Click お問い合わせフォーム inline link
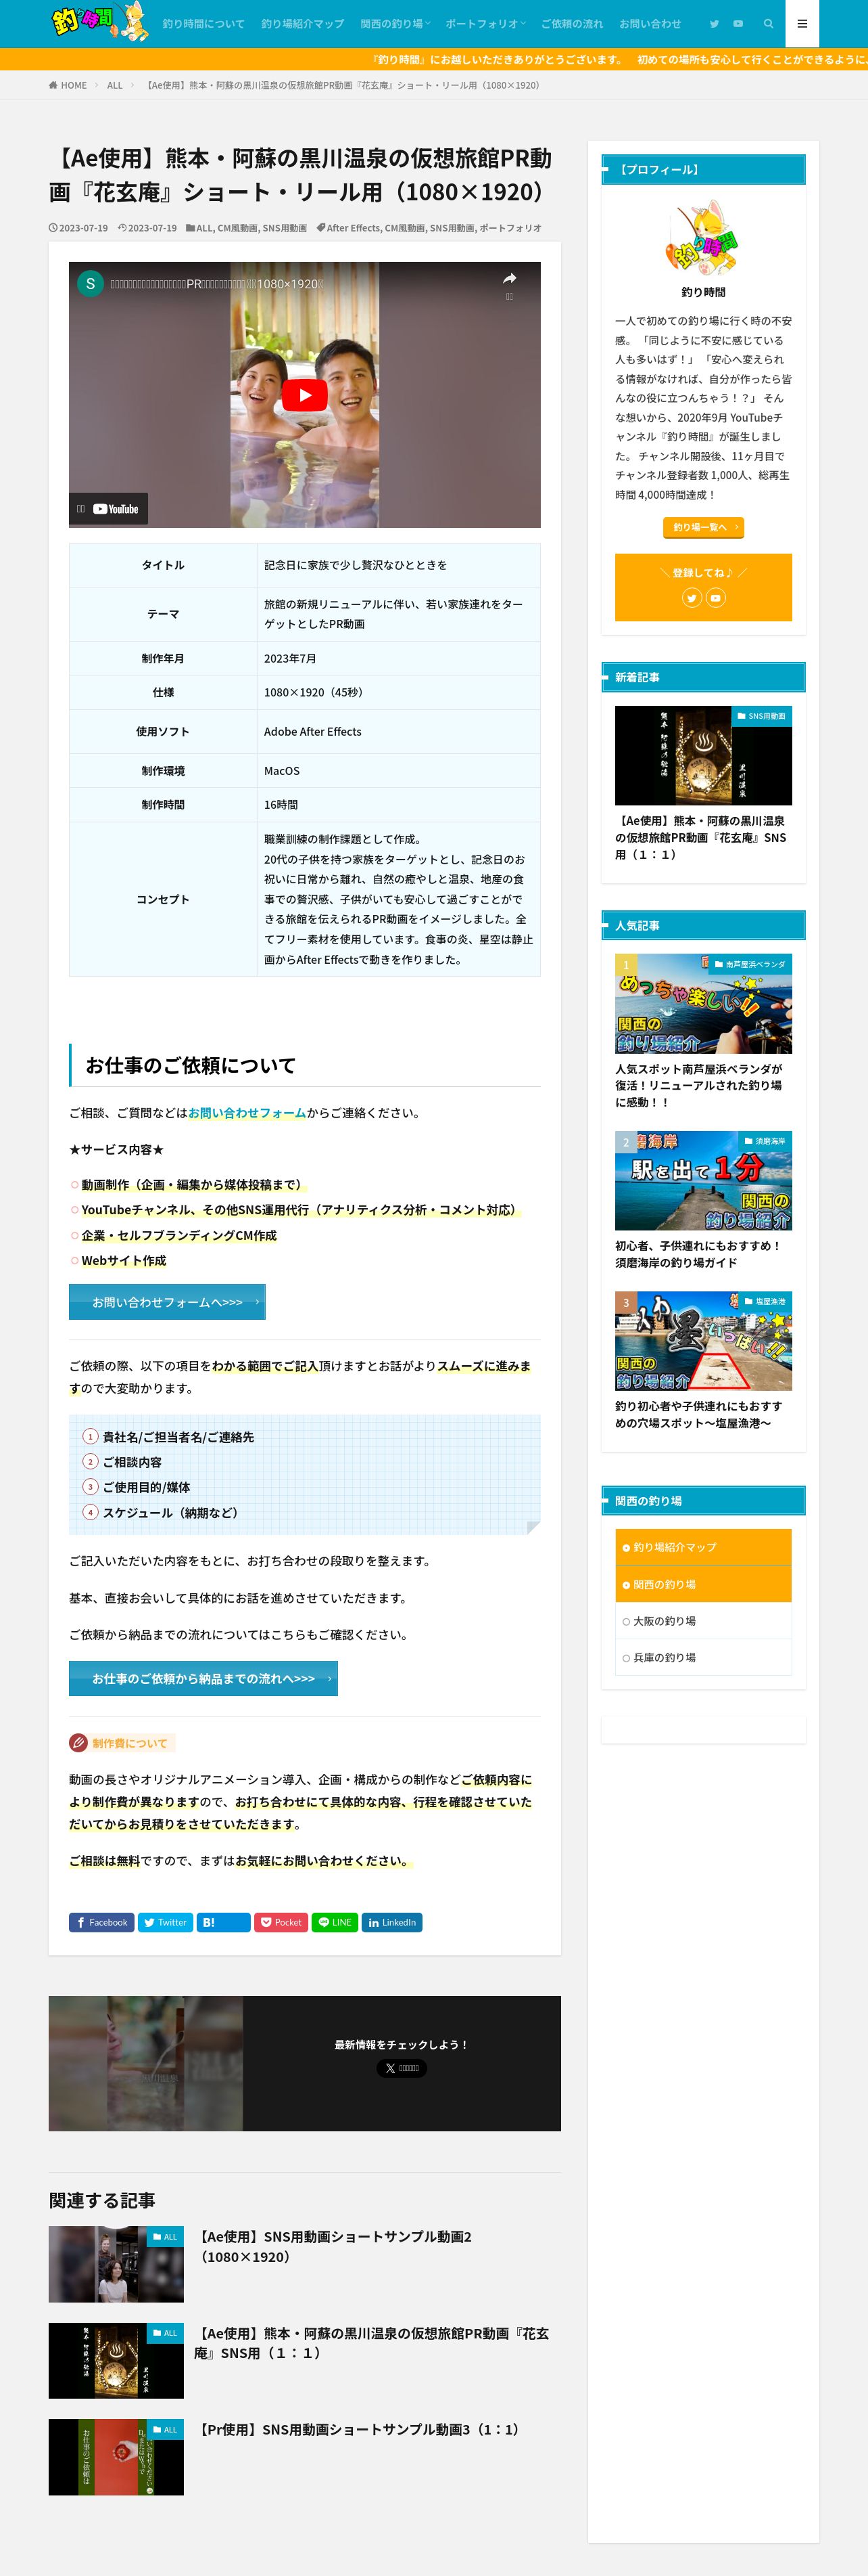Screen dimensions: 868x2576 tap(247, 1112)
